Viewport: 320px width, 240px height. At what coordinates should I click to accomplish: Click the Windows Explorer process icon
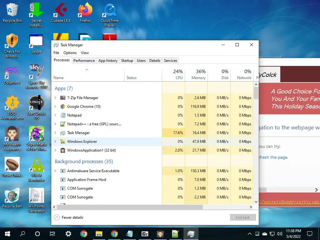(x=62, y=142)
